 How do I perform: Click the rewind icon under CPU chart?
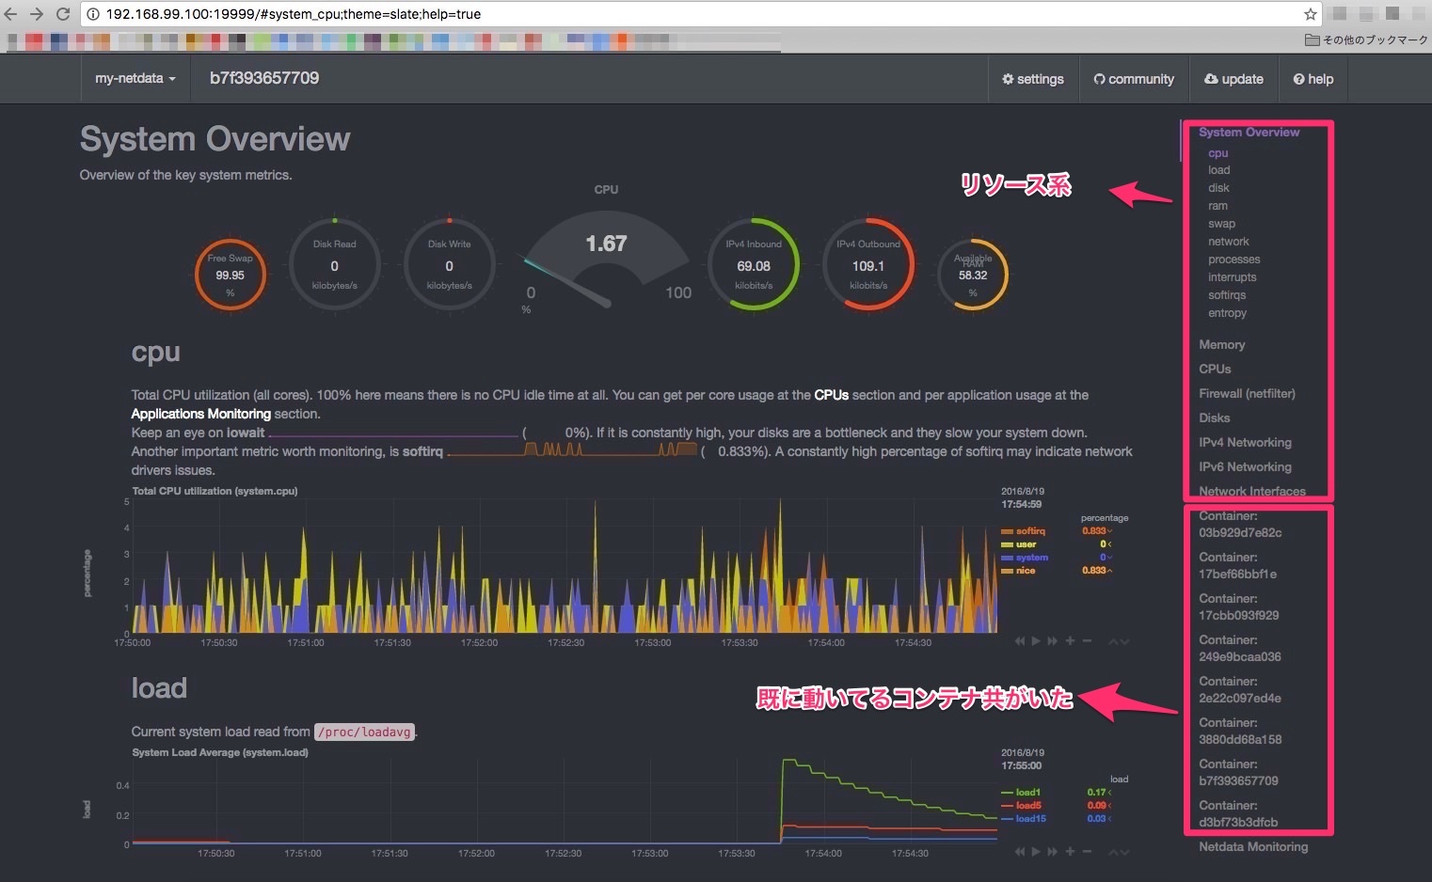coord(1020,641)
